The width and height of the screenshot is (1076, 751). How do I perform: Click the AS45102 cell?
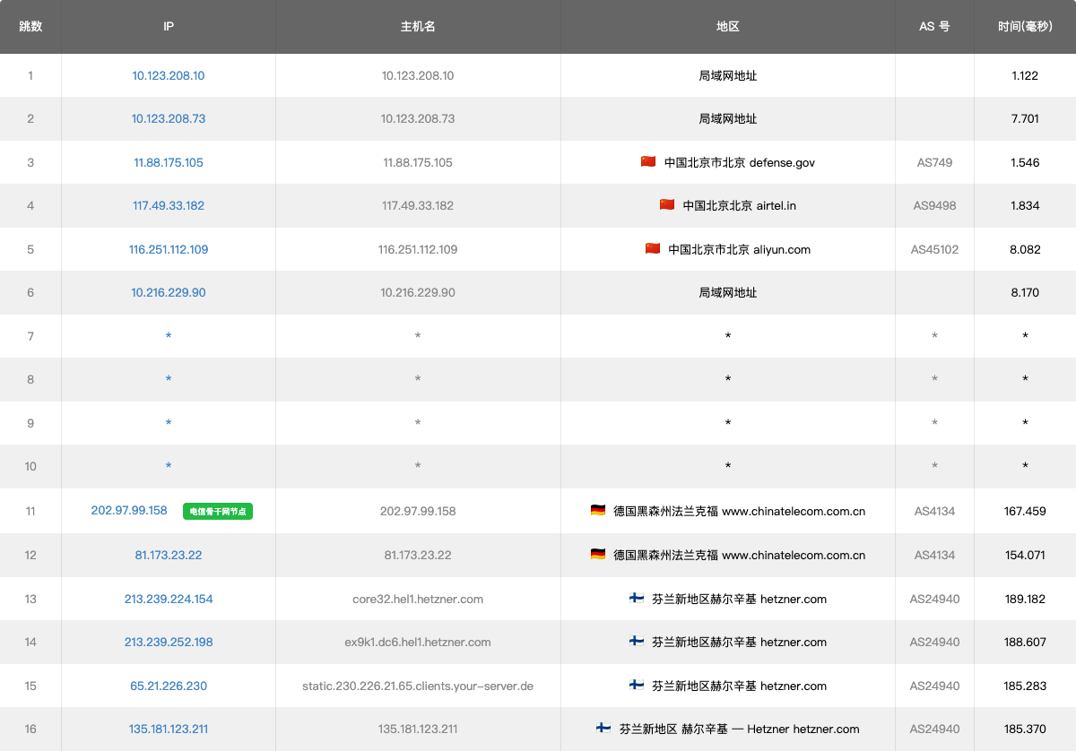[934, 249]
